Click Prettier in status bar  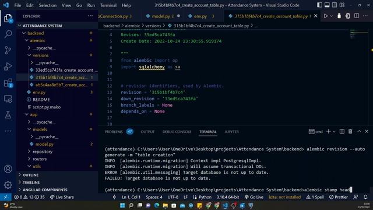[338, 197]
